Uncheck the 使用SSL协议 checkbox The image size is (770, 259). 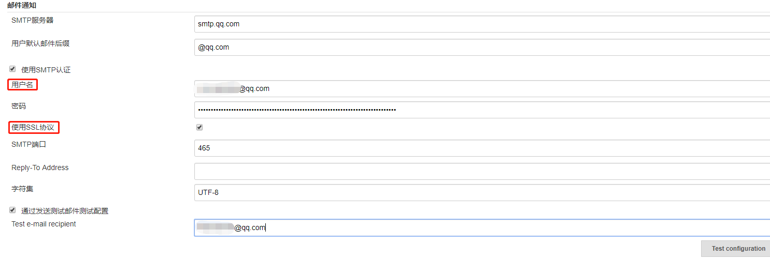[x=199, y=127]
